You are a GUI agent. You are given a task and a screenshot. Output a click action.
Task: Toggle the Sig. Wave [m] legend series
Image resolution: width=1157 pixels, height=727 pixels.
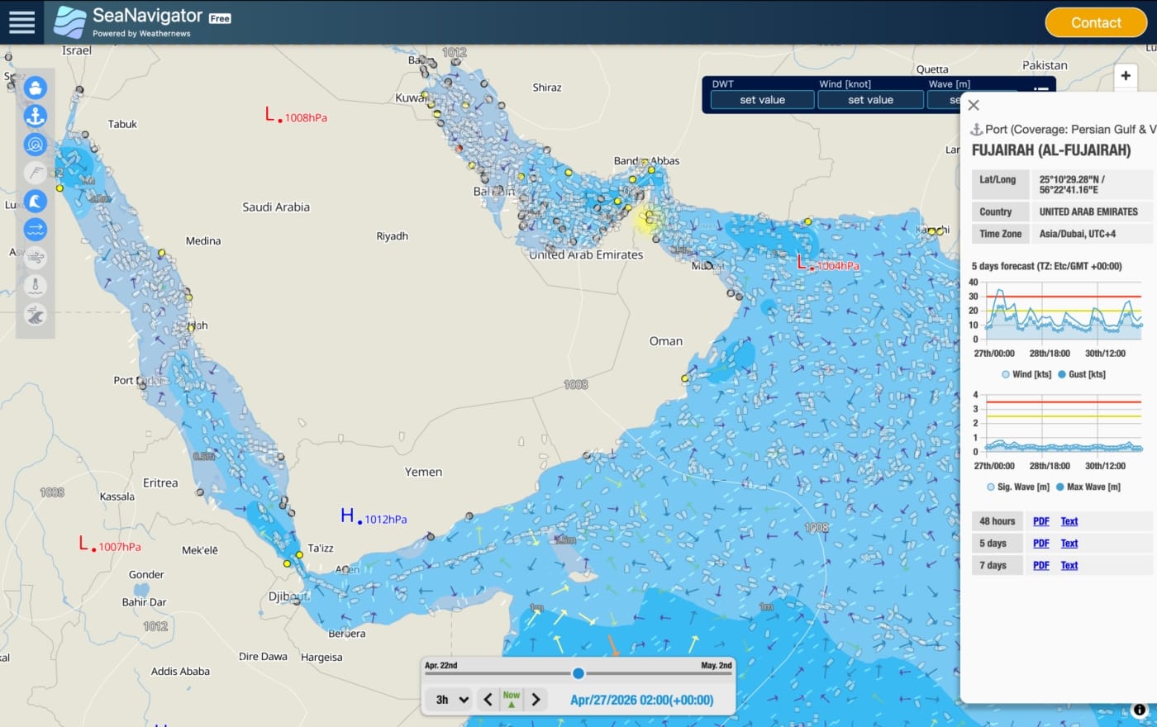(x=1018, y=487)
